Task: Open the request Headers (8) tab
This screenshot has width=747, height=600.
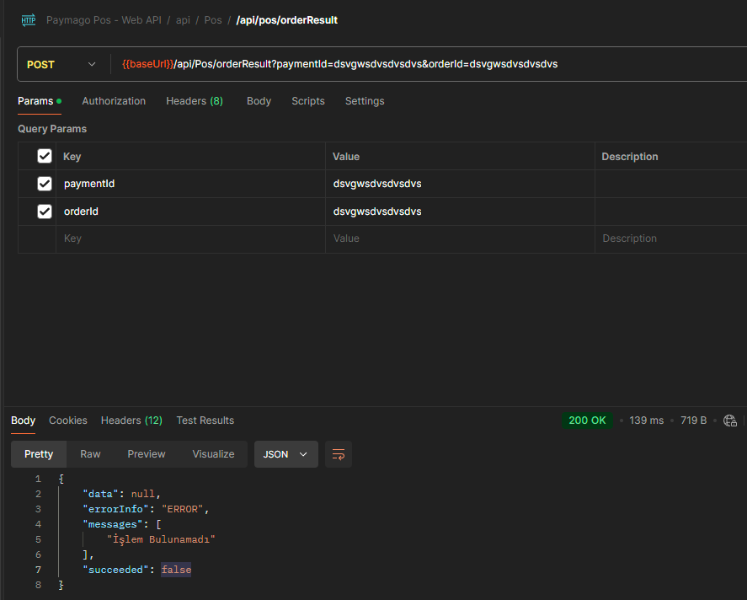Action: pos(195,101)
